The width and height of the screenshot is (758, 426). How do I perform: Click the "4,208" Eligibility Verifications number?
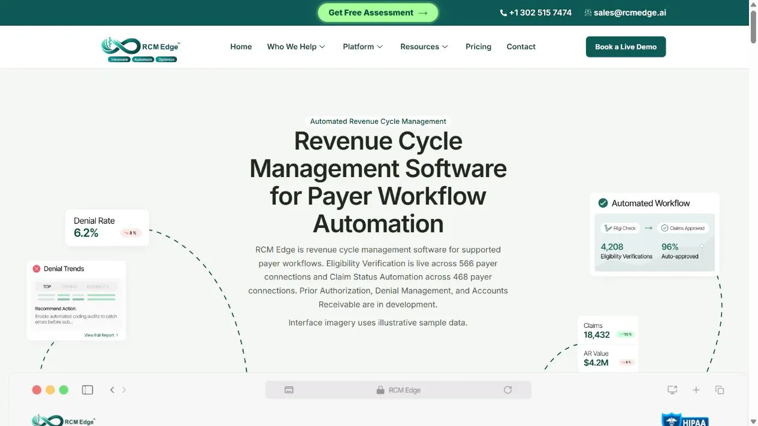pos(612,247)
